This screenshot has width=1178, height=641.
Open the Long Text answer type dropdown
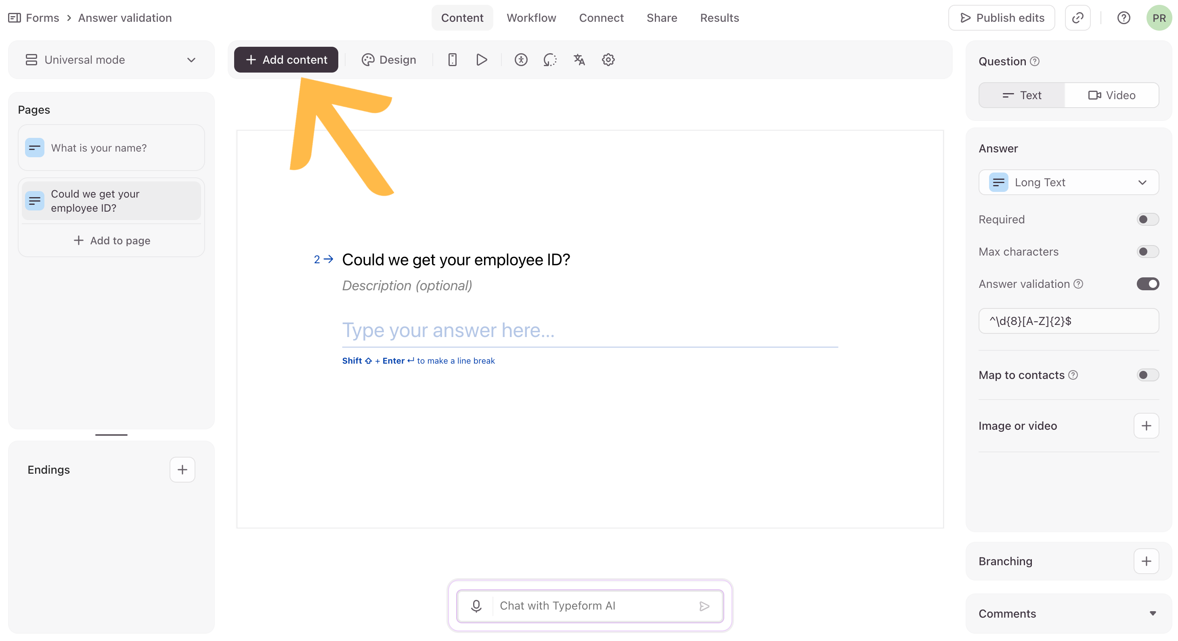pyautogui.click(x=1068, y=182)
